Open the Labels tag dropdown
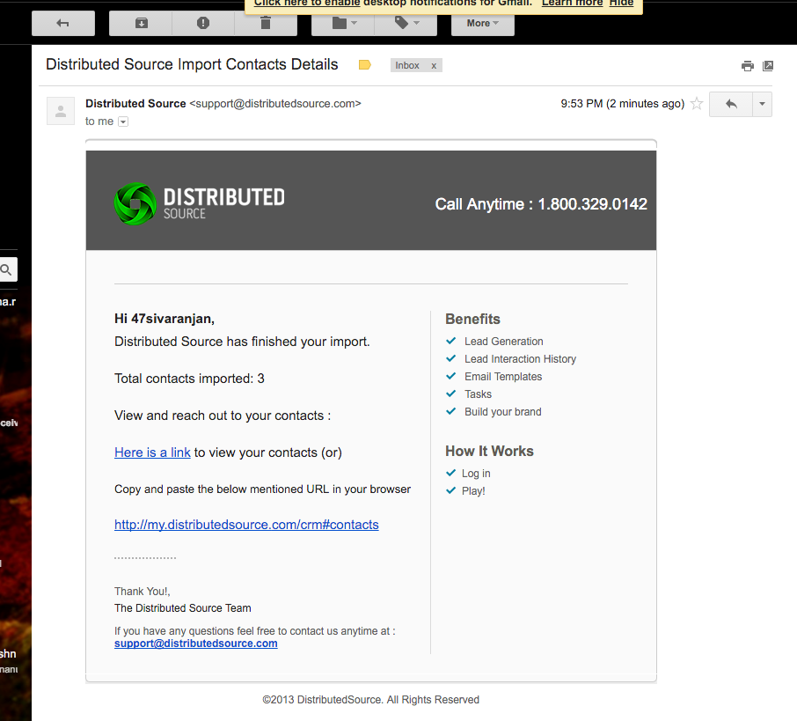The height and width of the screenshot is (721, 797). point(406,24)
